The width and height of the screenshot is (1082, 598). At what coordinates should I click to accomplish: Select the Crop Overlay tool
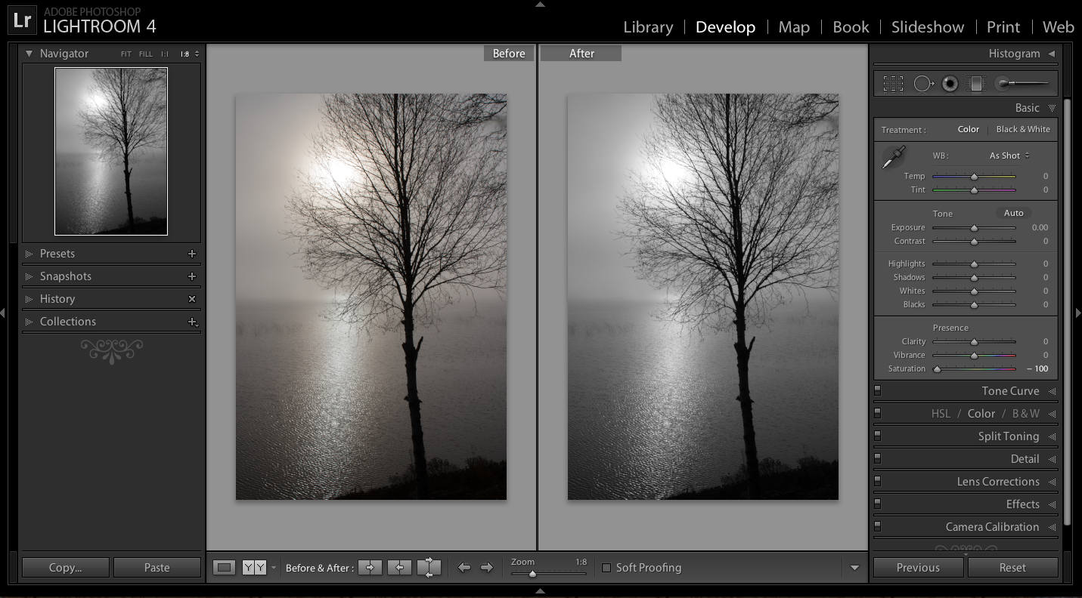coord(893,84)
